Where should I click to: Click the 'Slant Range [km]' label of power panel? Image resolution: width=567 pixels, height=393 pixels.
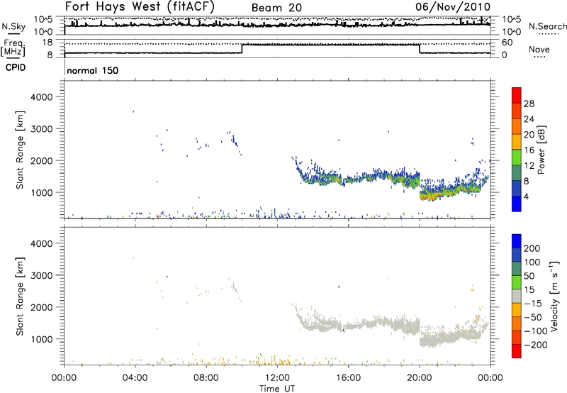(x=20, y=150)
